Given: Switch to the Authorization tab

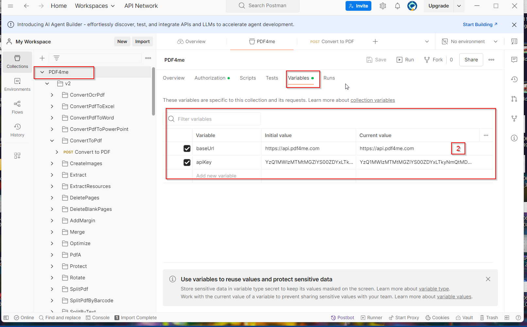Looking at the screenshot, I should click(212, 78).
